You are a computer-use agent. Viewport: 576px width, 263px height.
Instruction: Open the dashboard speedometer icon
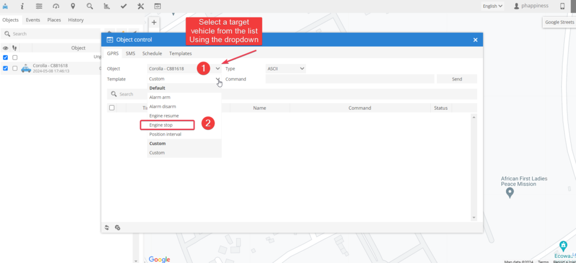tap(56, 6)
